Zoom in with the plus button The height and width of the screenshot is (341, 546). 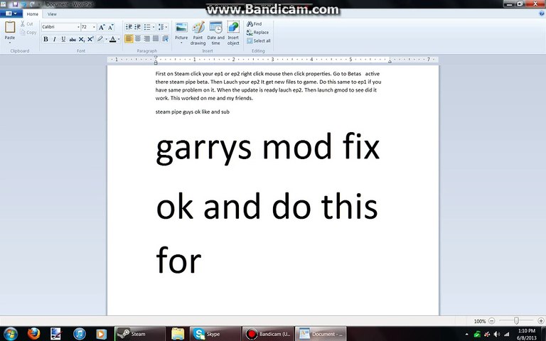[541, 320]
